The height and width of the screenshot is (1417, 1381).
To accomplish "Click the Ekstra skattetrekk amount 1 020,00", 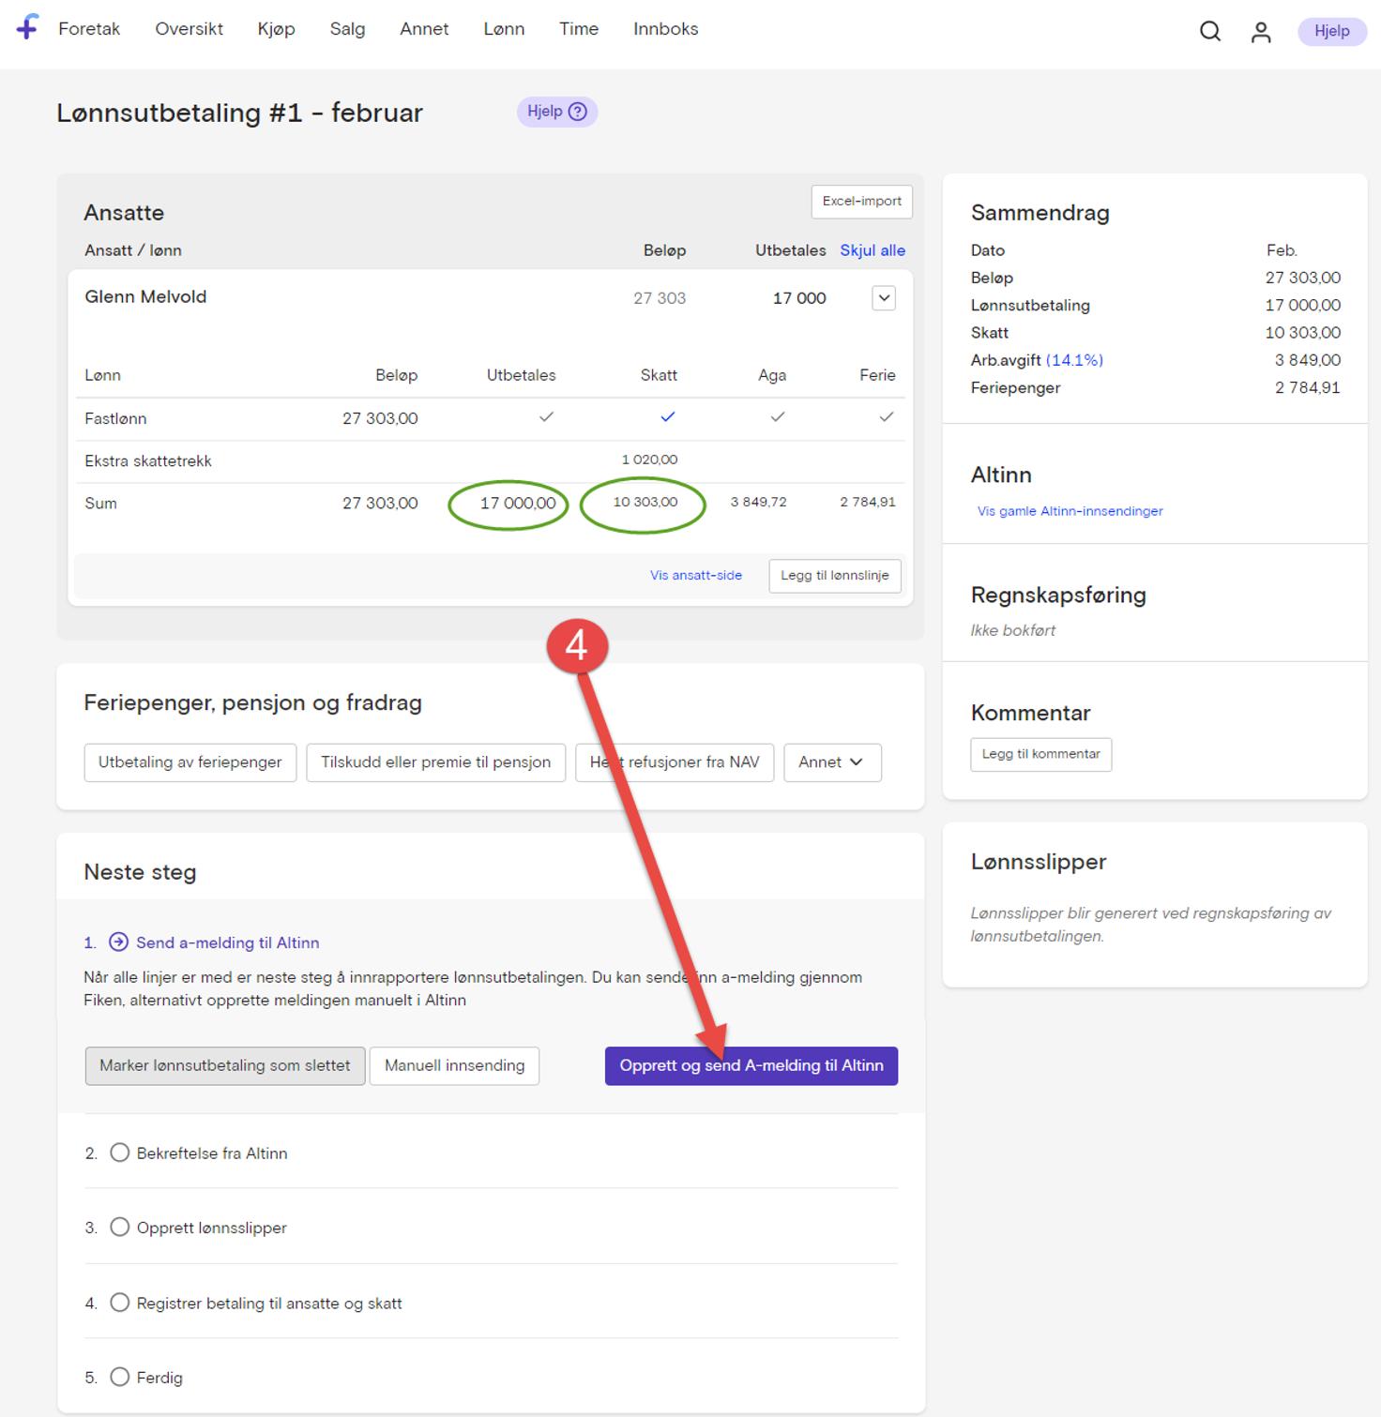I will coord(649,460).
